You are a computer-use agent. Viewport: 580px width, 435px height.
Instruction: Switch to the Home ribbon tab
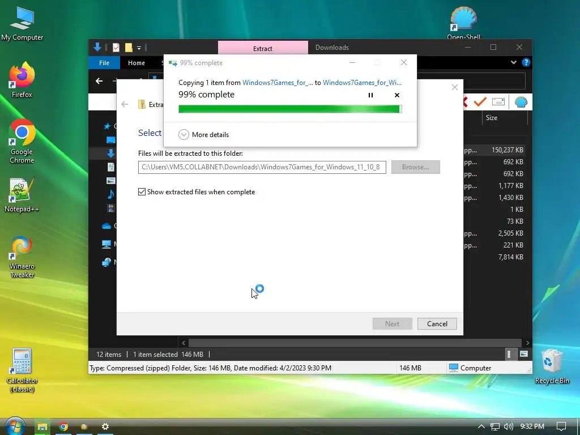(x=137, y=63)
